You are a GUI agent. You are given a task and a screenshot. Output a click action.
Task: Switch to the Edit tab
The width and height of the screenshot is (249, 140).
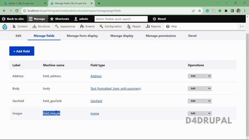click(x=18, y=36)
